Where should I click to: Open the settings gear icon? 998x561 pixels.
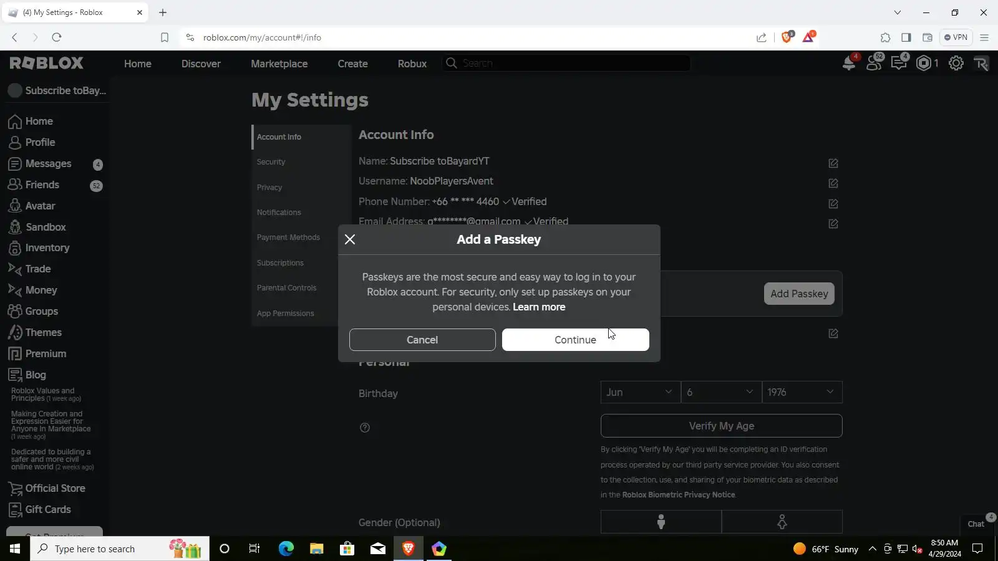(x=956, y=63)
